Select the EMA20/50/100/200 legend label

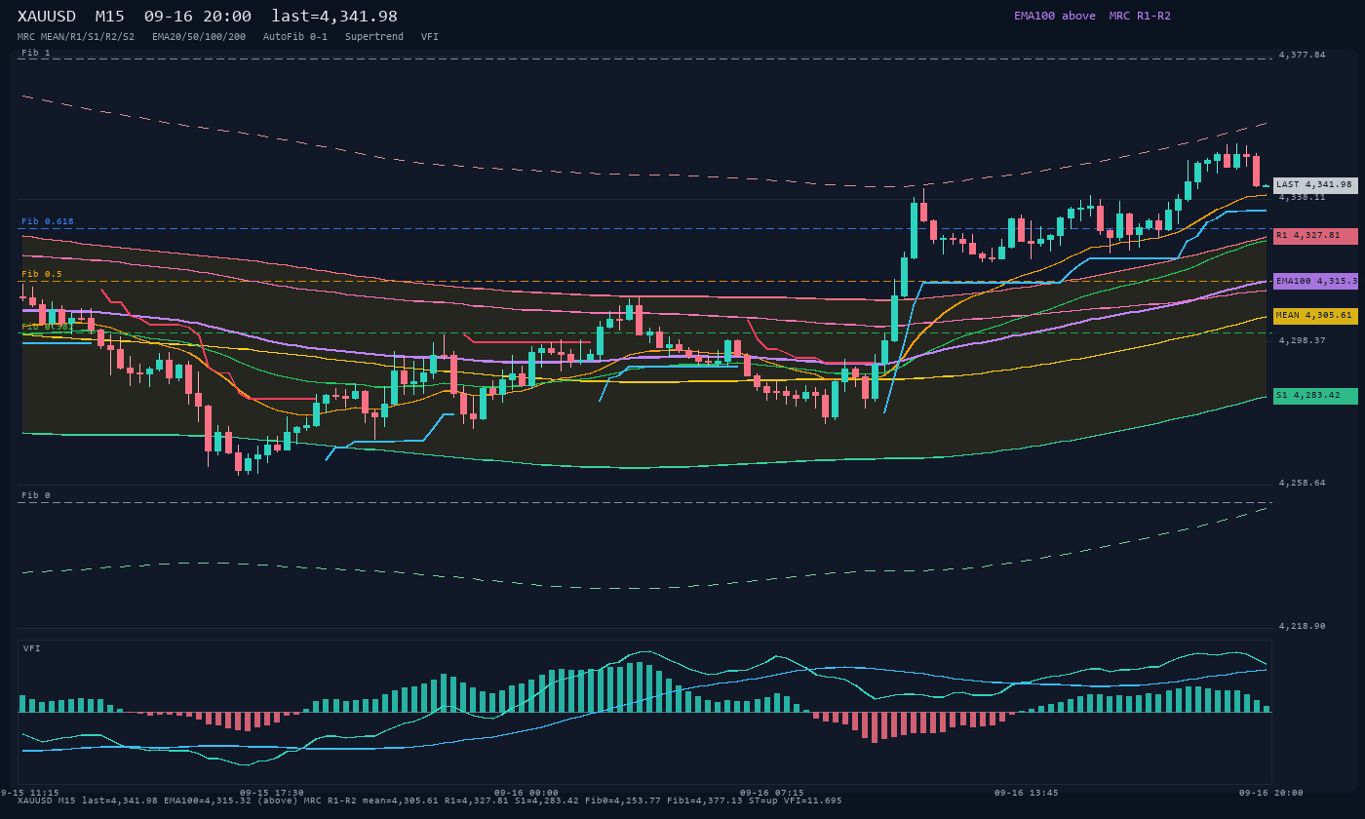pos(199,37)
